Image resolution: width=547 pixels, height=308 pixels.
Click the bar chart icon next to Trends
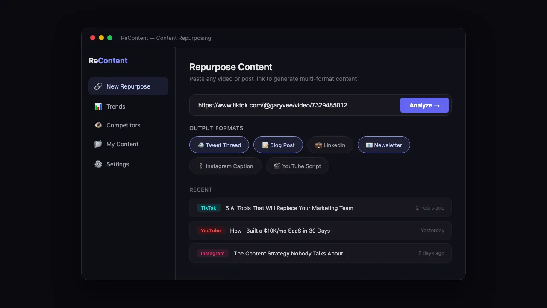click(98, 106)
